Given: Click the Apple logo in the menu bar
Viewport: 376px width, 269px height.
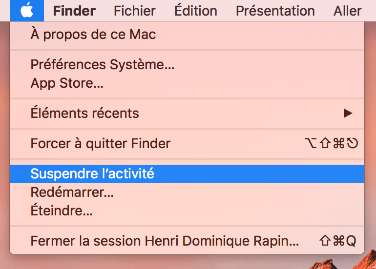Looking at the screenshot, I should (26, 10).
